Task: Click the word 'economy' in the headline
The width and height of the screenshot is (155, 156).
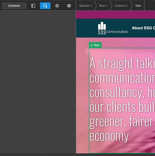Action: [109, 136]
